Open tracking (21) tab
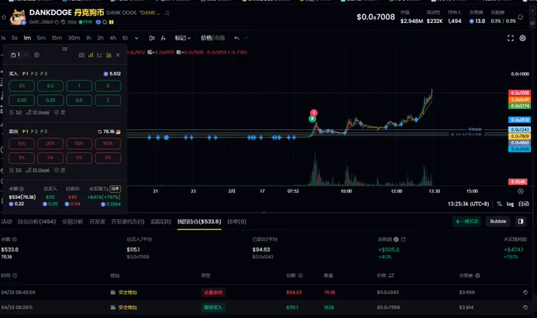This screenshot has width=537, height=318. click(x=160, y=222)
